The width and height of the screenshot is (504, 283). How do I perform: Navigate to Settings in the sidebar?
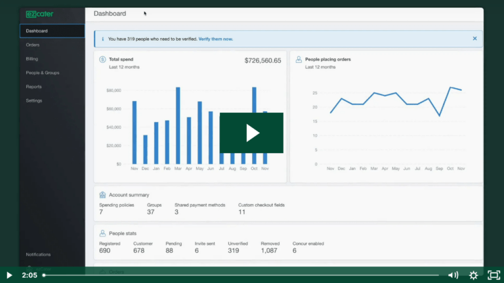(34, 100)
